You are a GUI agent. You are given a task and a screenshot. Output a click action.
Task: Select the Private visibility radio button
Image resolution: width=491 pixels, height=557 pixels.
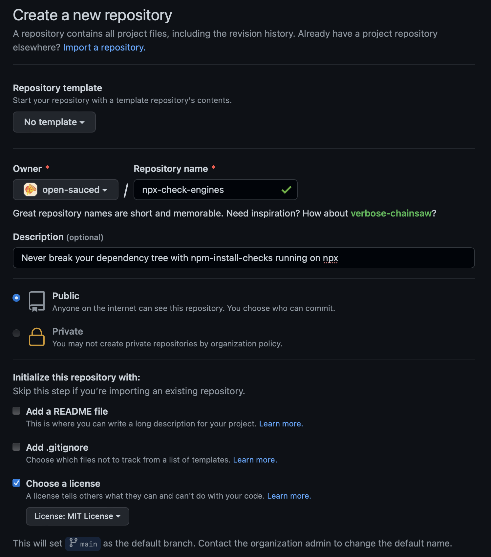click(16, 333)
